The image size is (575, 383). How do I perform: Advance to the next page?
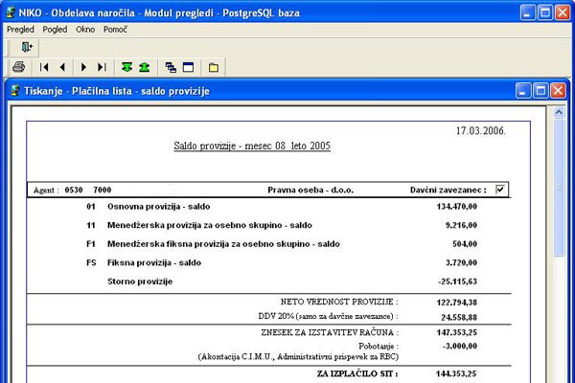pyautogui.click(x=83, y=68)
